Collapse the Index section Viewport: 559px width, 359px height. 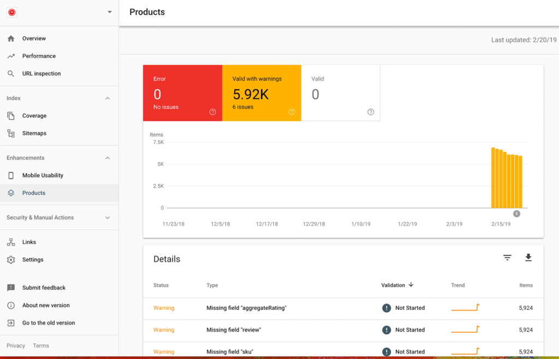(x=108, y=98)
